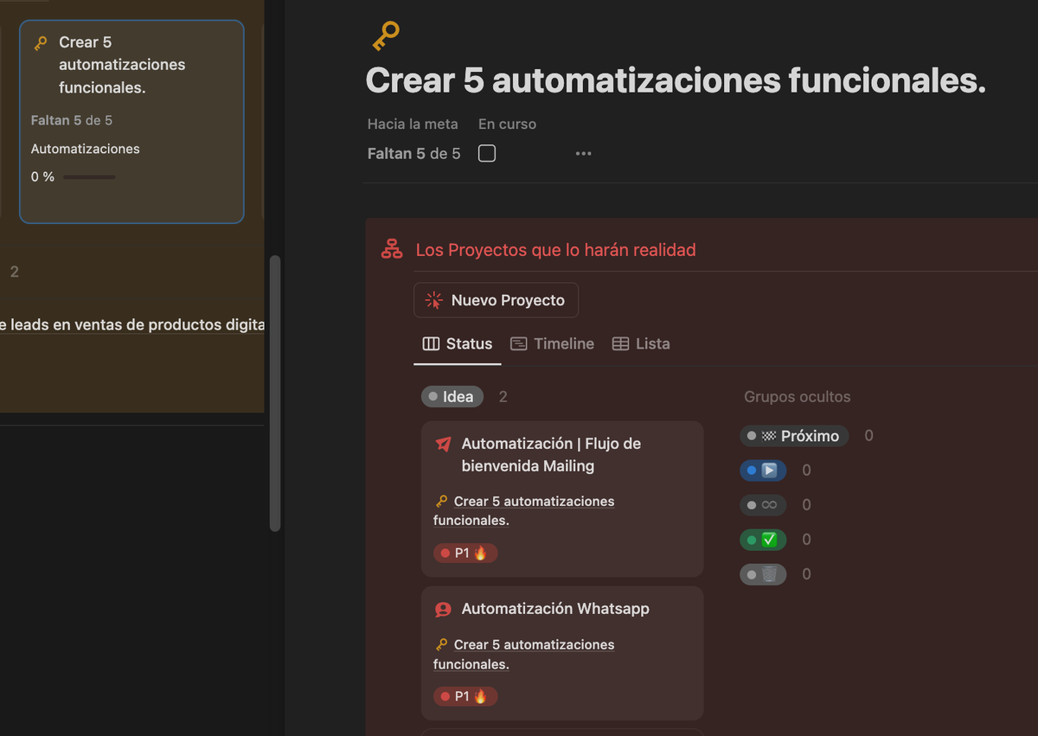Screen dimensions: 1038x736
Task: Click the Nuevo Proyecto button
Action: click(497, 300)
